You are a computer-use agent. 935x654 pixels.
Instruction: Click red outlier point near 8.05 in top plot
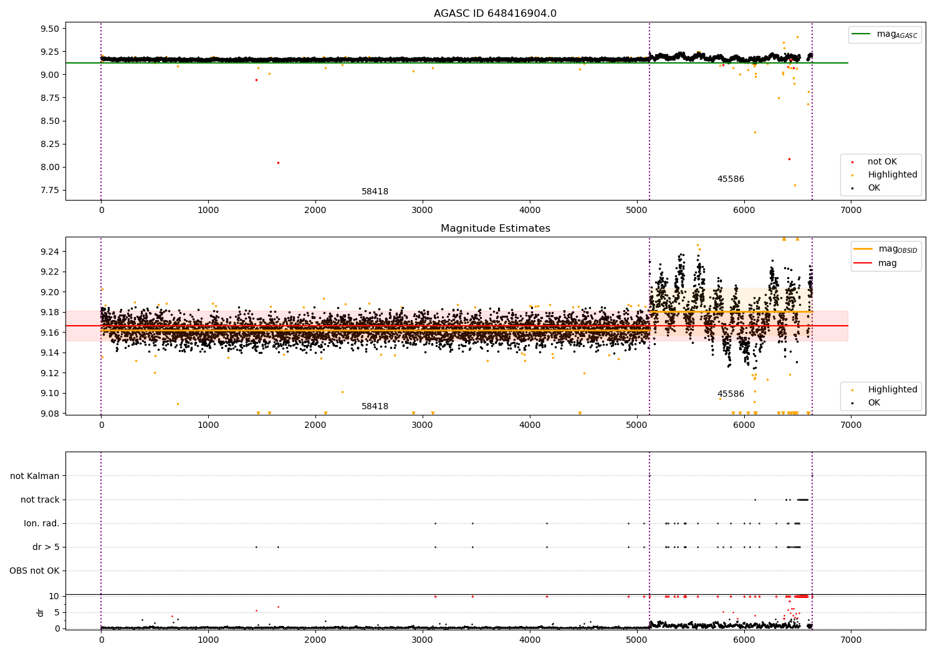278,163
